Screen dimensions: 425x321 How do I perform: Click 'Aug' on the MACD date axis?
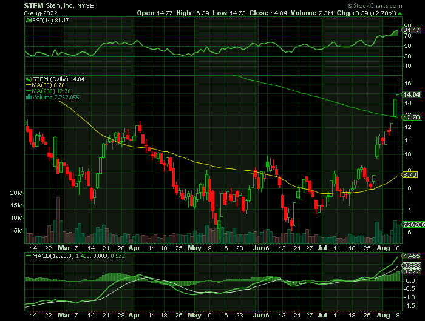[x=383, y=316]
